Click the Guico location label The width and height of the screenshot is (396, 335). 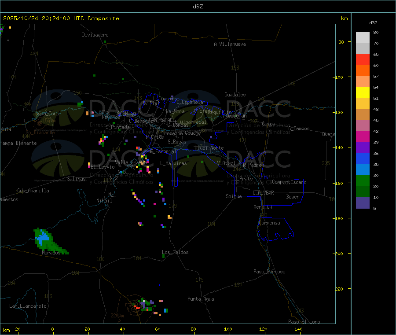click(269, 124)
